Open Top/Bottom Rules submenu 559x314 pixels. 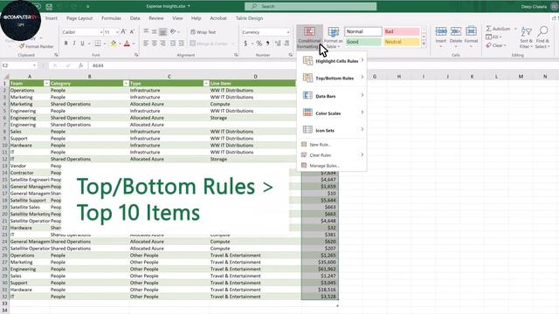(x=332, y=78)
